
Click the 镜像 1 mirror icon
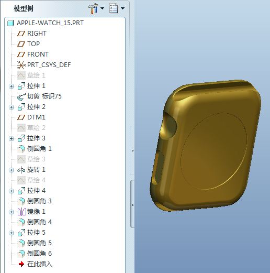point(21,212)
